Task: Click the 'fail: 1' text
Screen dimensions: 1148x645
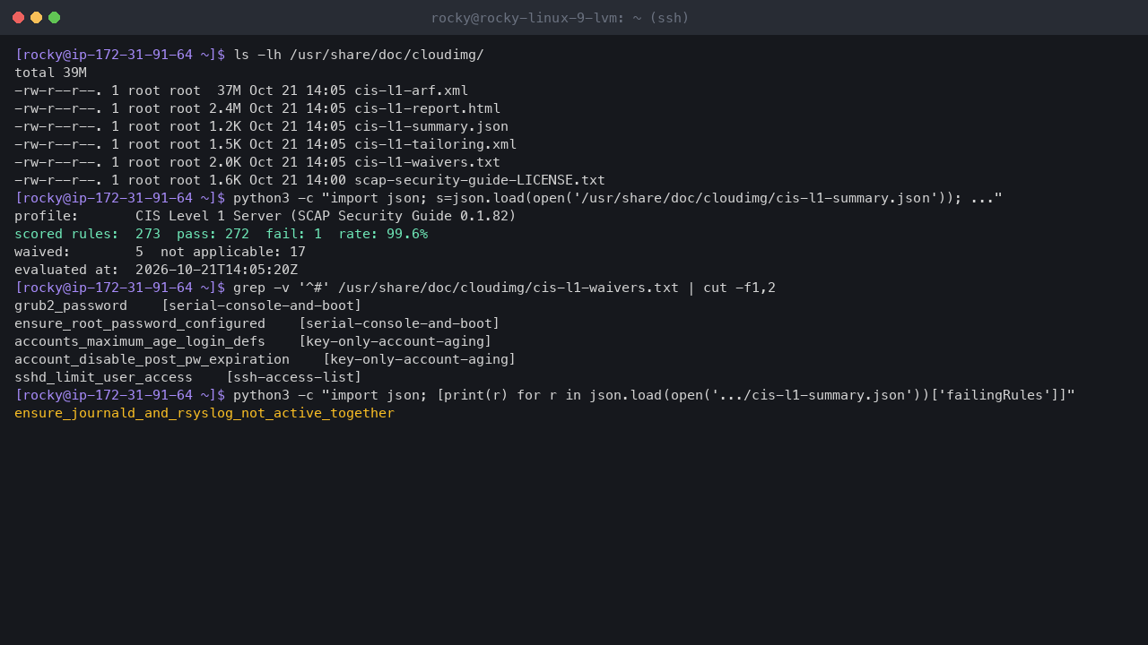Action: [293, 234]
